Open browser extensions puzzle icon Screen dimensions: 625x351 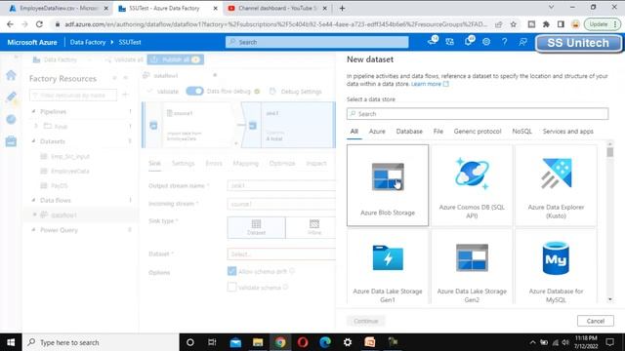click(546, 24)
